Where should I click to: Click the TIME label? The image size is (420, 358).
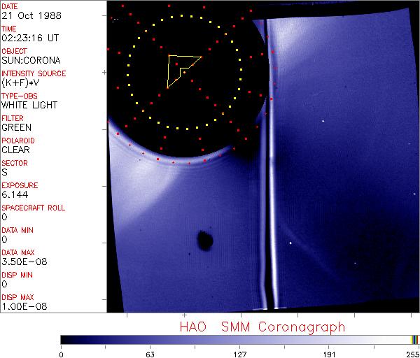(9, 29)
